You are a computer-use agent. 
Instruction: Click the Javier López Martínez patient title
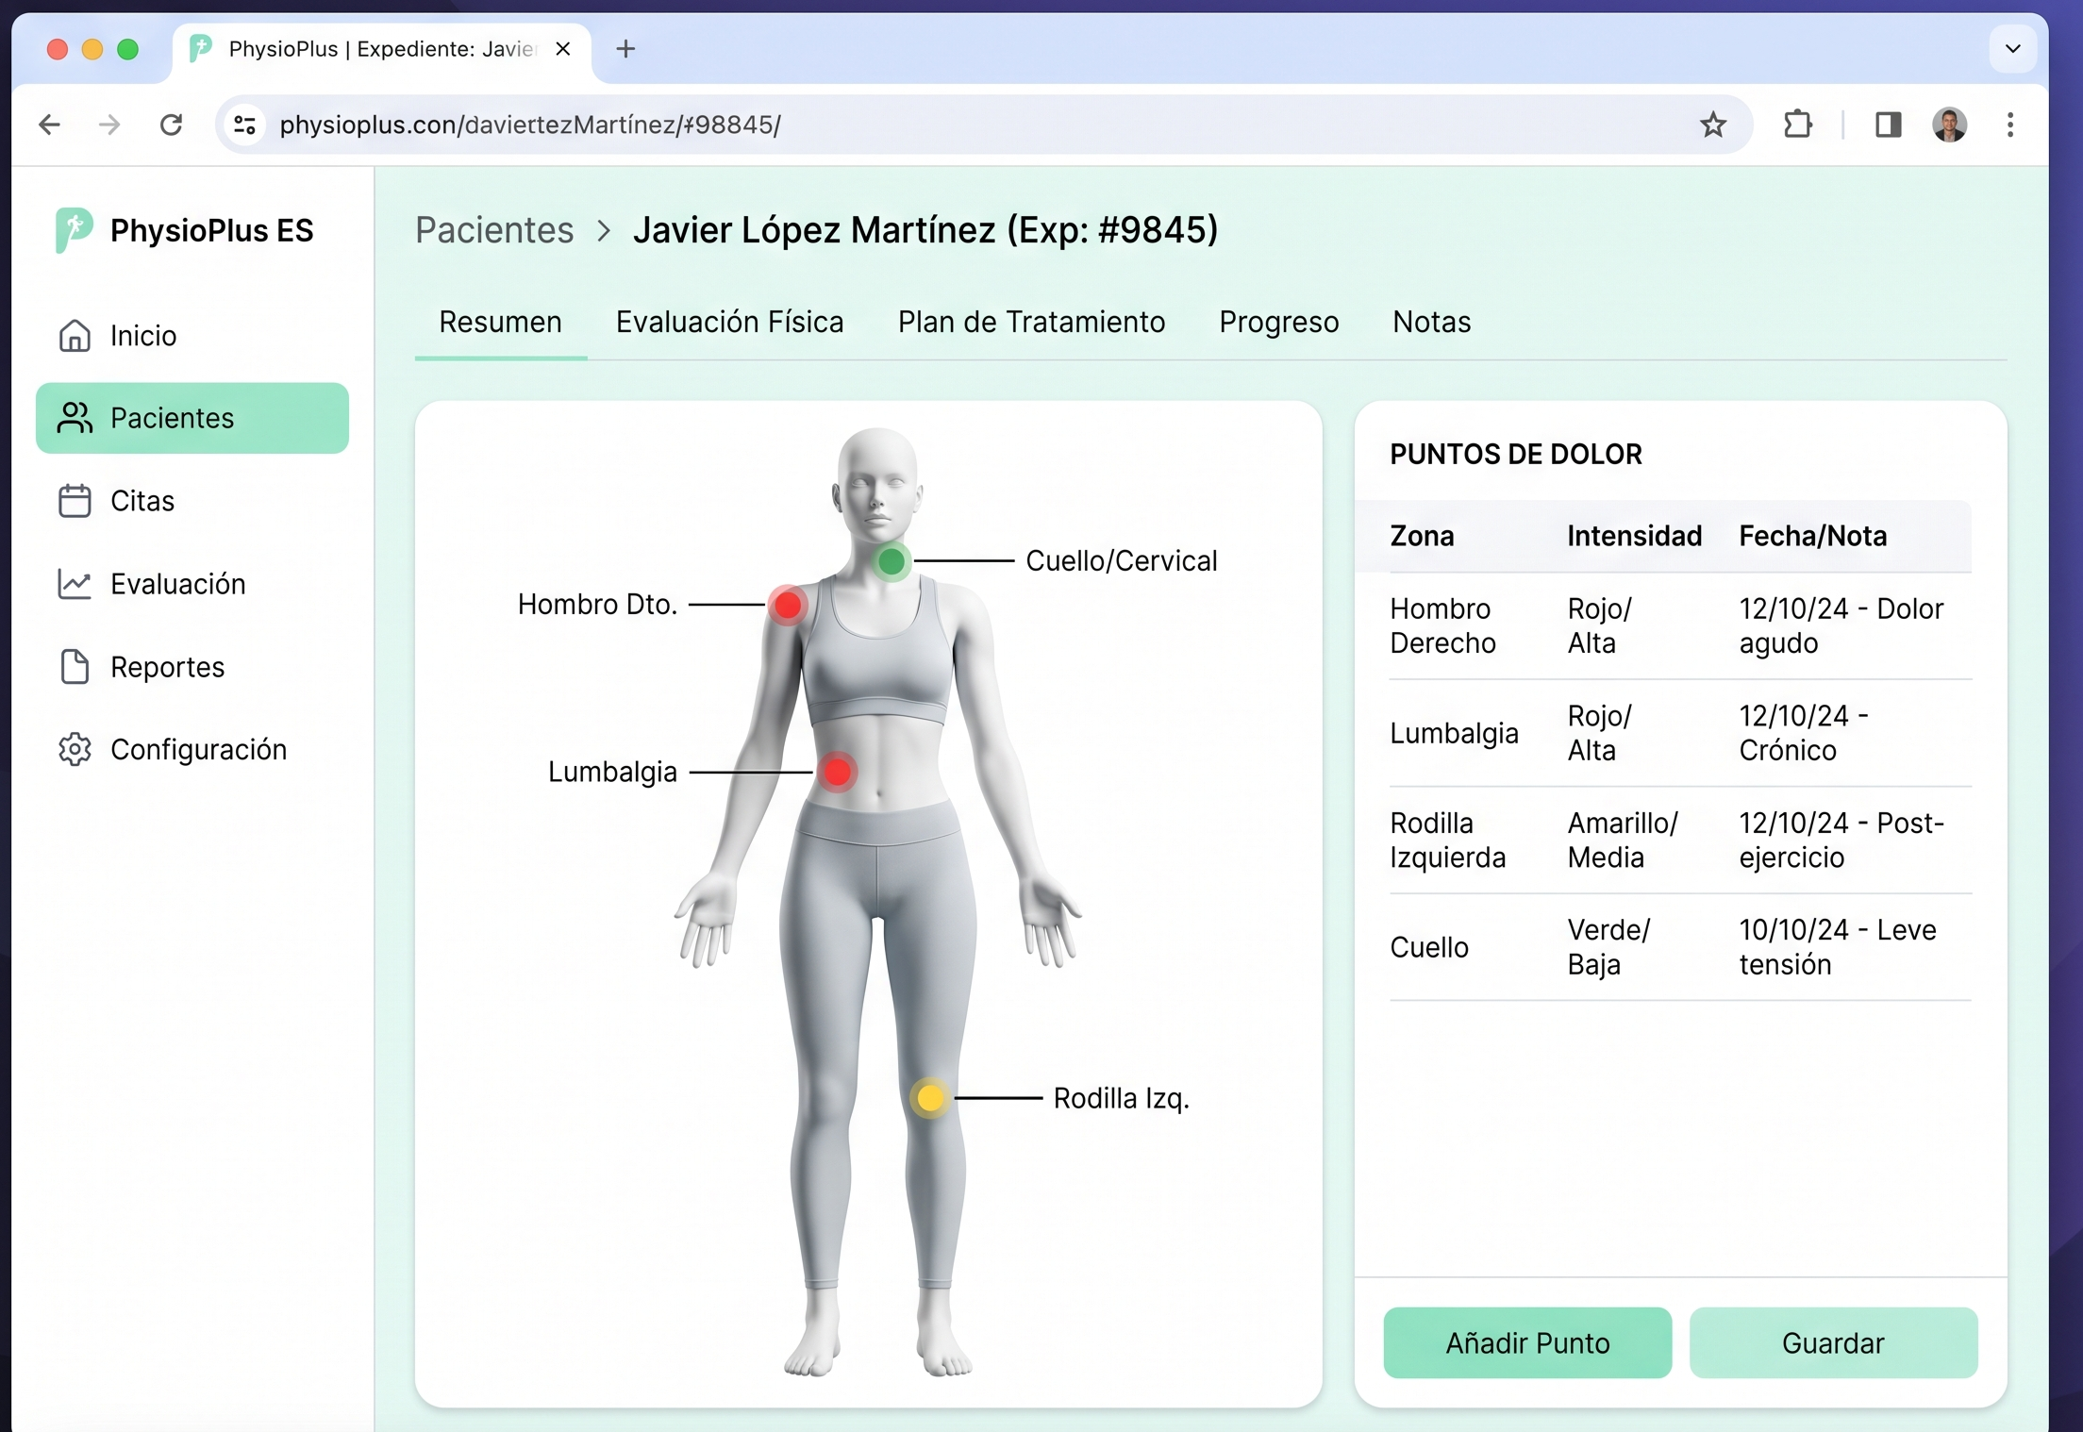click(925, 231)
